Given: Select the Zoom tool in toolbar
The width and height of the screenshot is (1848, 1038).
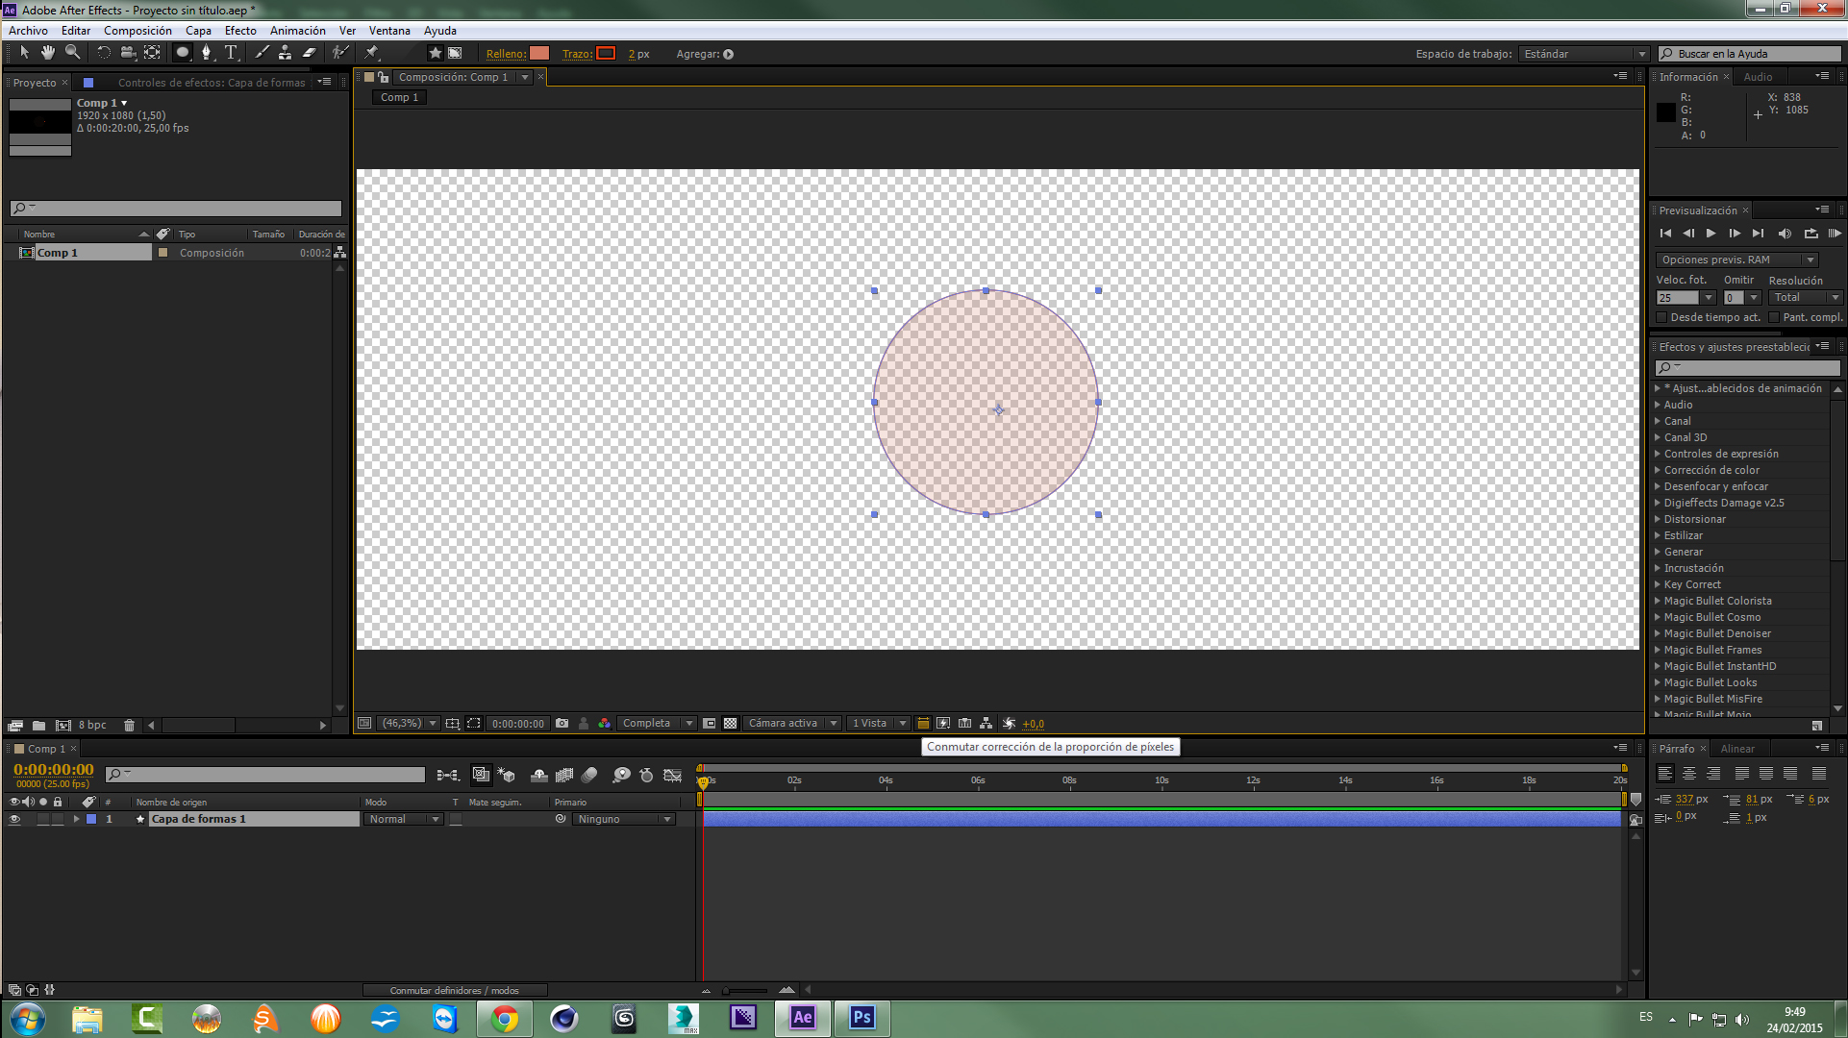Looking at the screenshot, I should tap(73, 53).
